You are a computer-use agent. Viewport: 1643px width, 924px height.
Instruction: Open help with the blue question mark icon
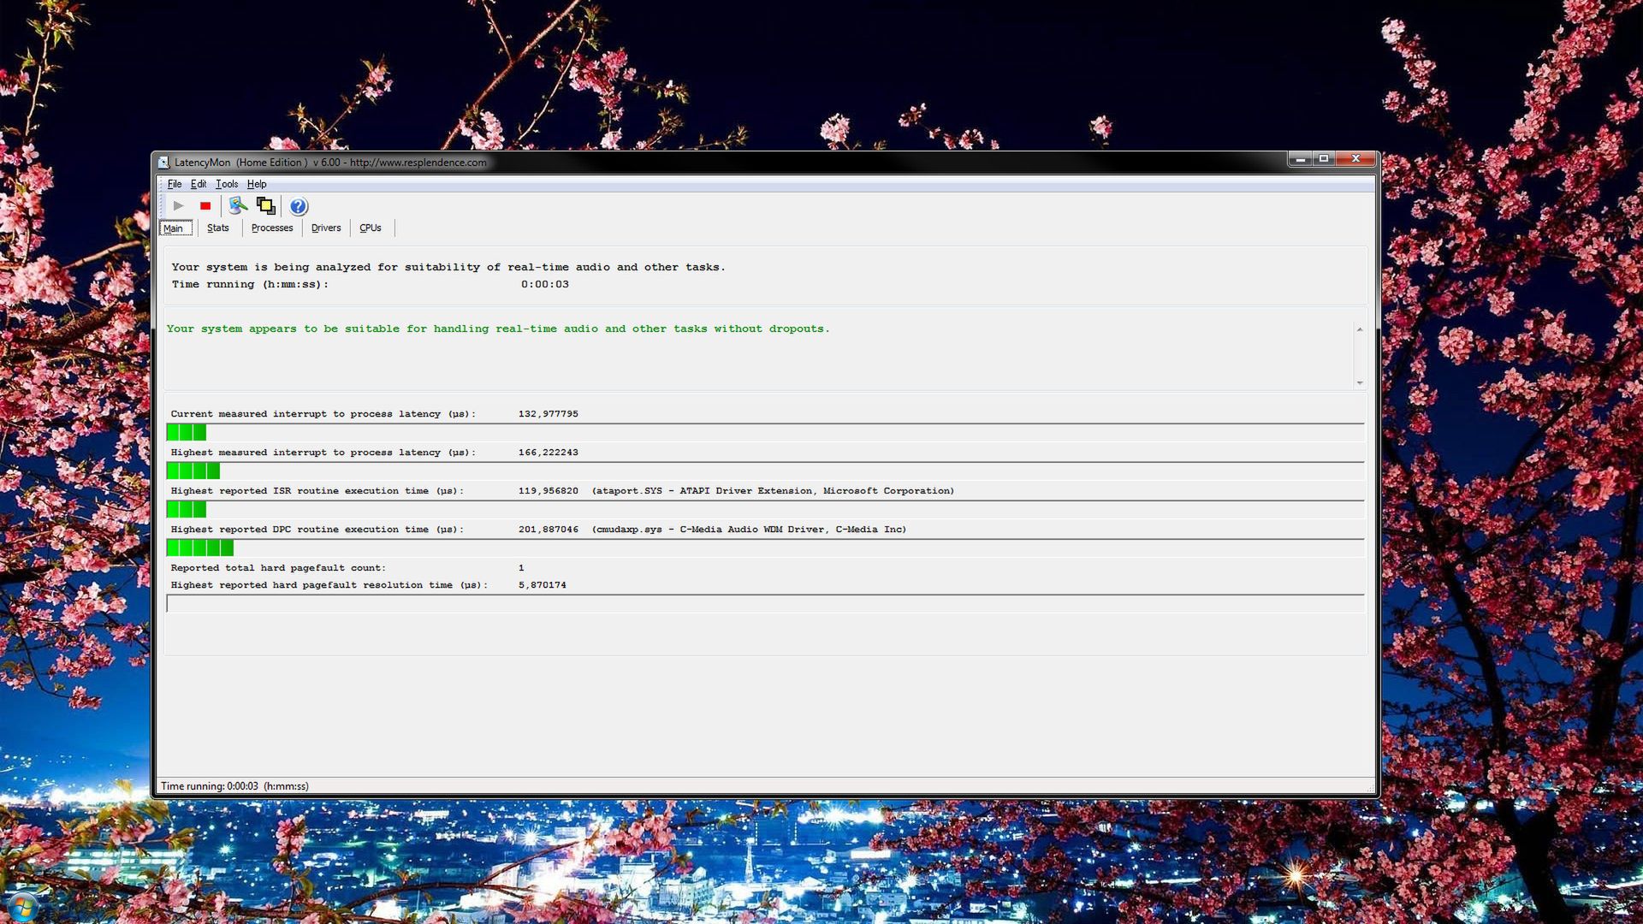[297, 206]
